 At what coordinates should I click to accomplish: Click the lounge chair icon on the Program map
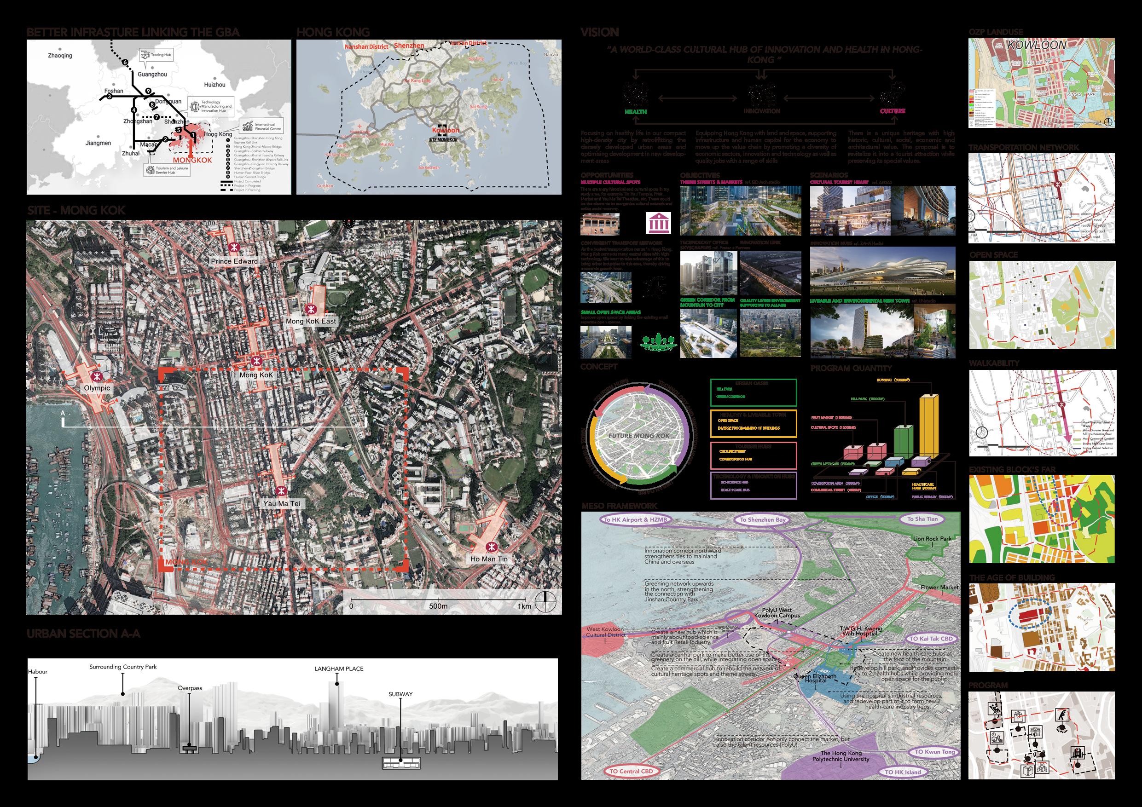coord(995,709)
